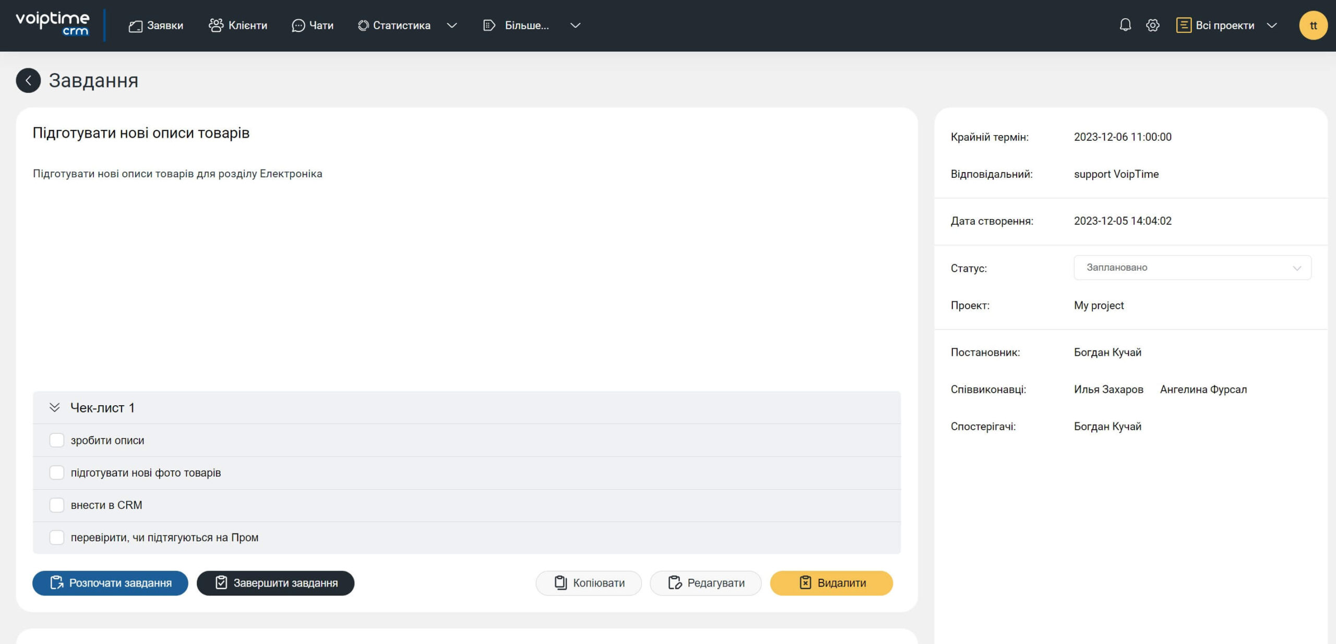Check 'перевірити, чи підтягуються на Пром' item
Viewport: 1336px width, 644px height.
pos(56,537)
